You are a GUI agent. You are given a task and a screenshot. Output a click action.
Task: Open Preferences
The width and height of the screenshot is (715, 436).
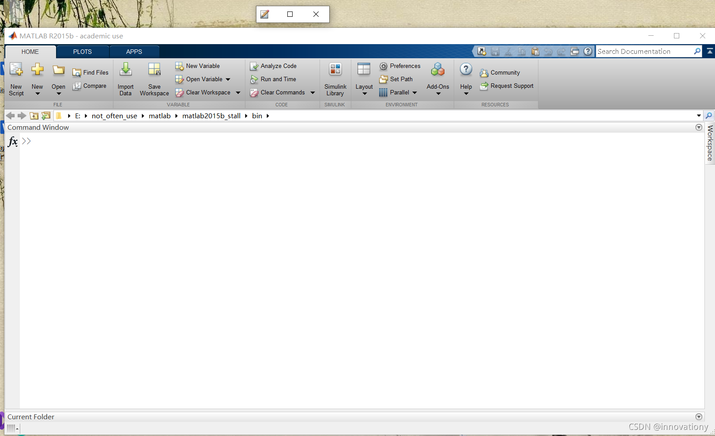click(x=400, y=66)
